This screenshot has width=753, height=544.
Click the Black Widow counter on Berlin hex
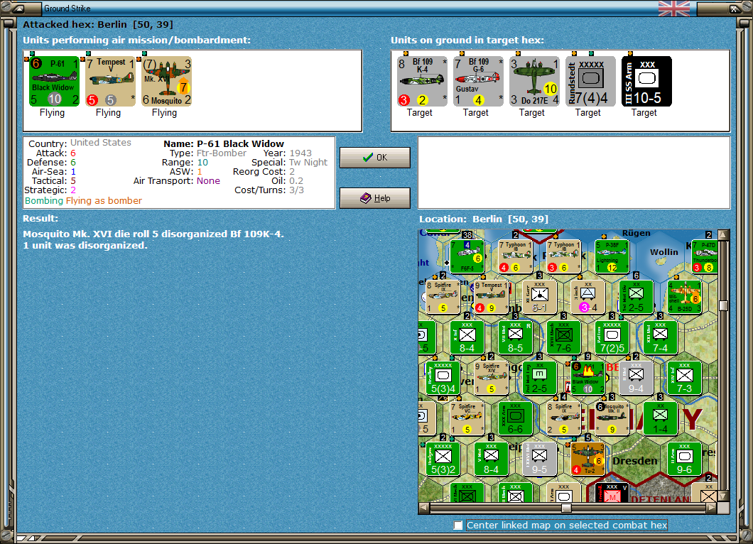point(588,378)
